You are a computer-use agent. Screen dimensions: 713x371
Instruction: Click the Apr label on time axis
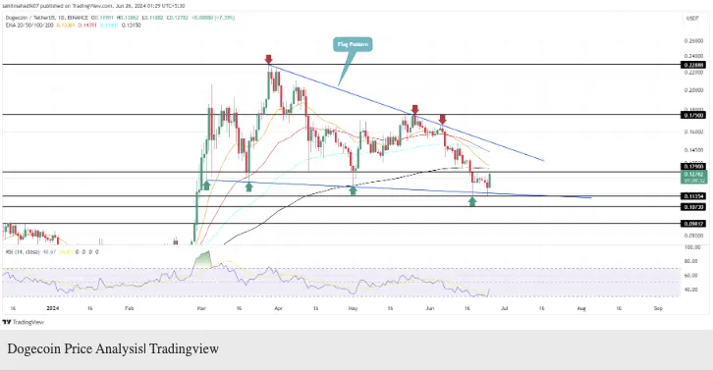point(278,308)
